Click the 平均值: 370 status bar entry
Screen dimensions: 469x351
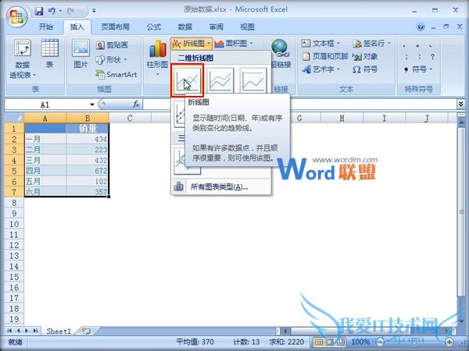195,342
